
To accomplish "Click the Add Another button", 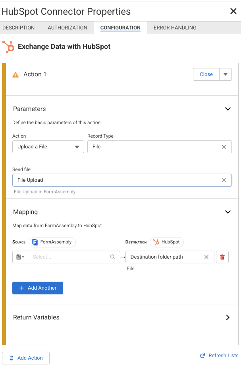I will [x=38, y=288].
